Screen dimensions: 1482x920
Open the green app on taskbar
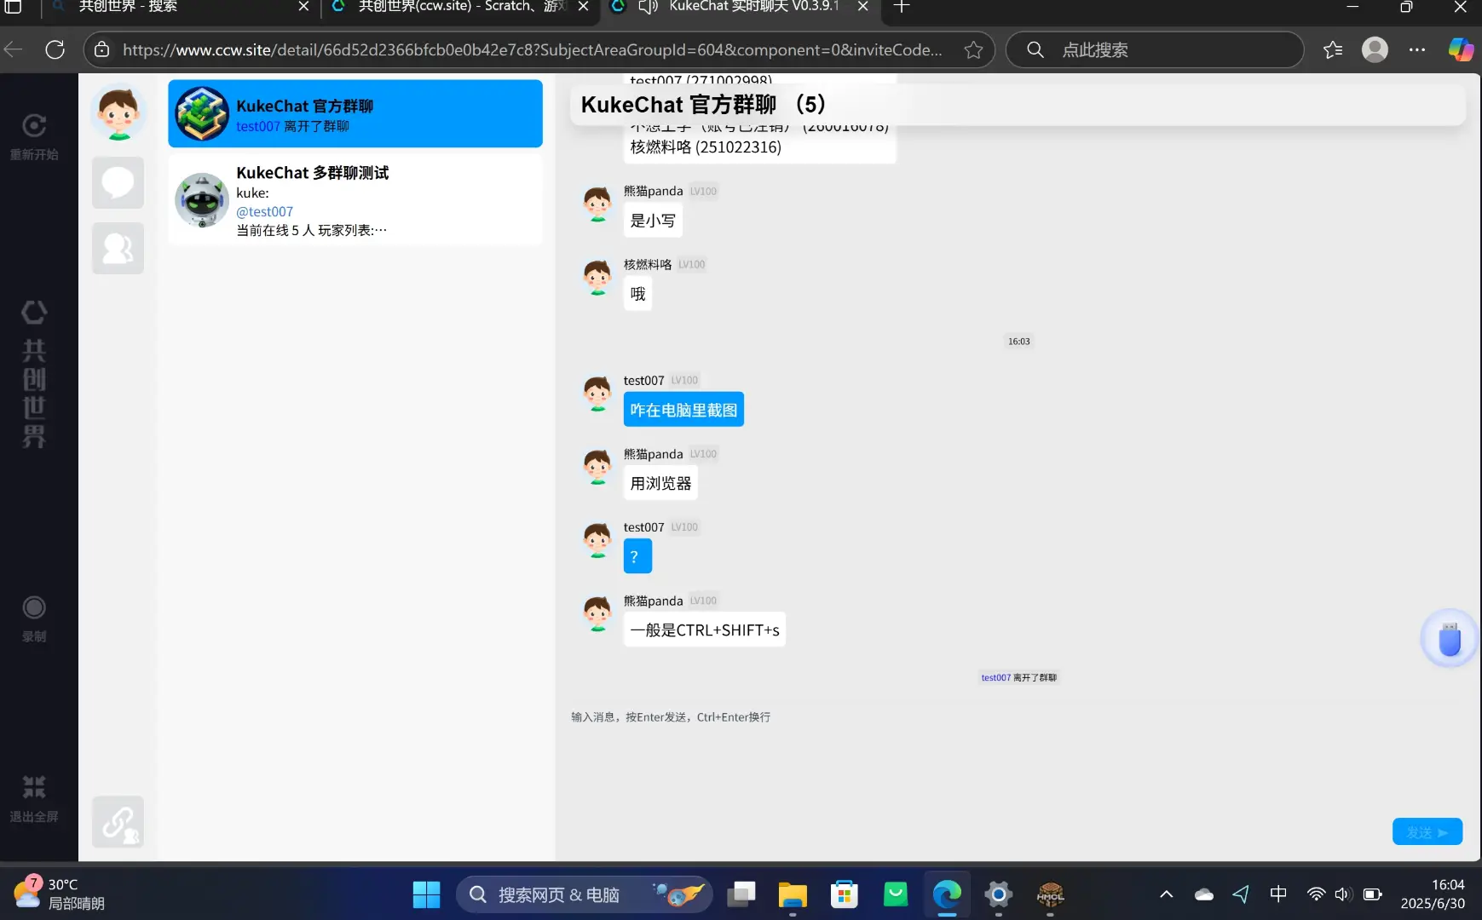coord(896,894)
